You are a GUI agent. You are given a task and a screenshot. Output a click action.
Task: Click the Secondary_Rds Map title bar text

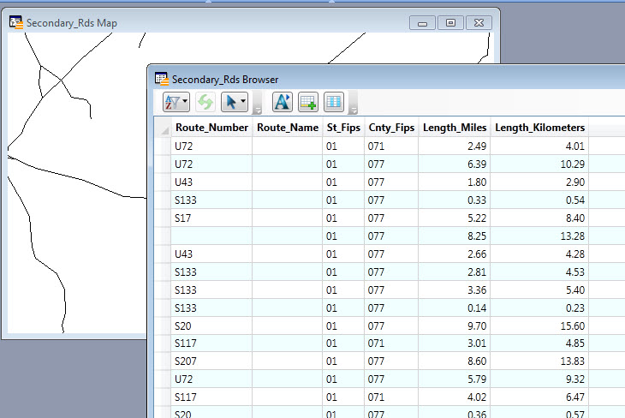72,23
